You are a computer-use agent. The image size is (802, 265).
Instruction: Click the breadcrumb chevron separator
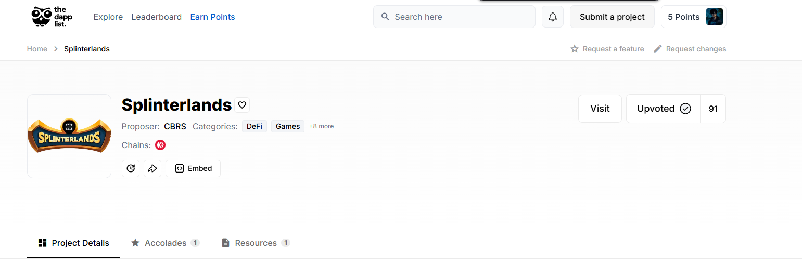[x=56, y=49]
